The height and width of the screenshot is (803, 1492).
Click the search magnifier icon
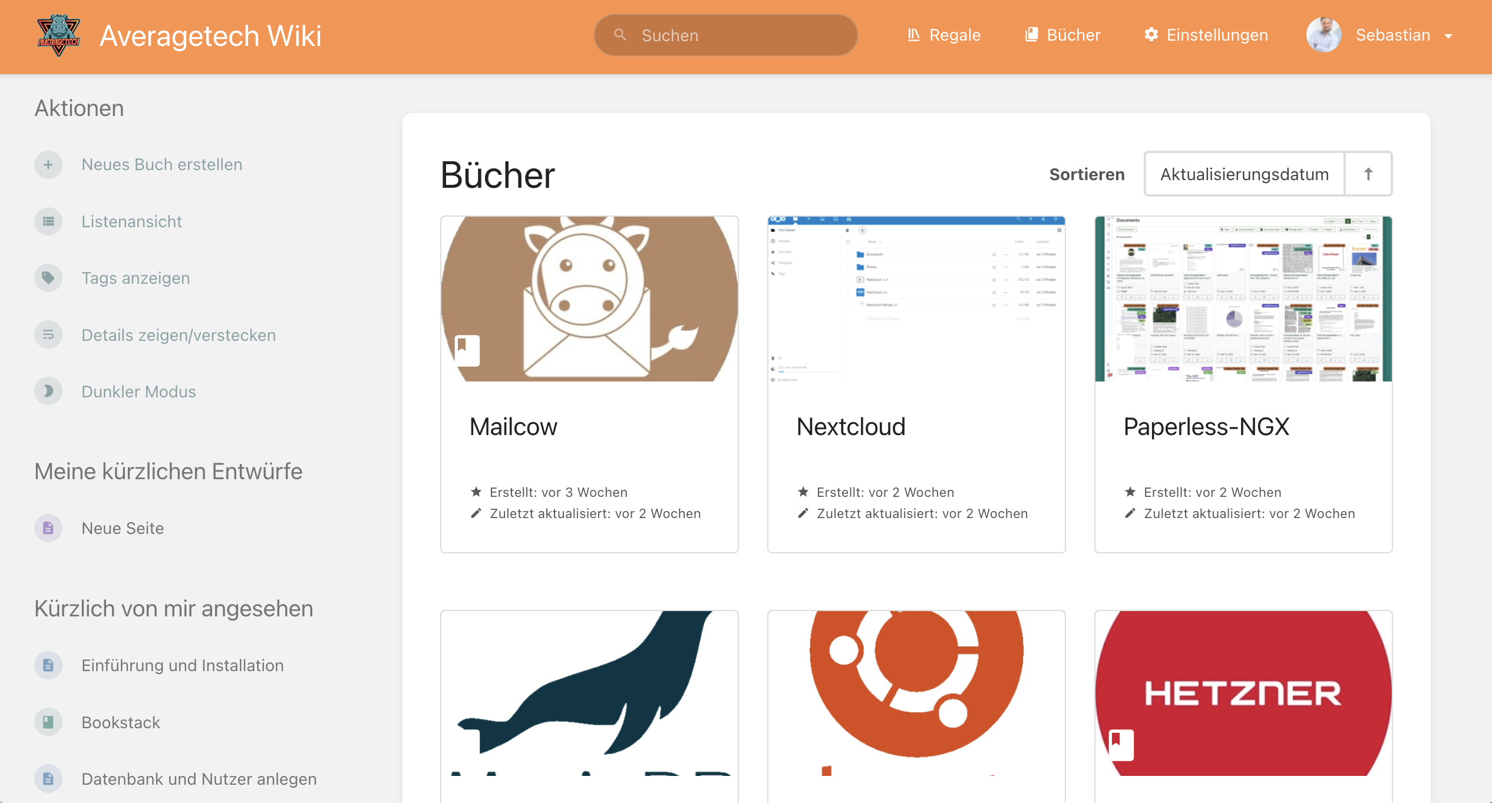pyautogui.click(x=620, y=35)
